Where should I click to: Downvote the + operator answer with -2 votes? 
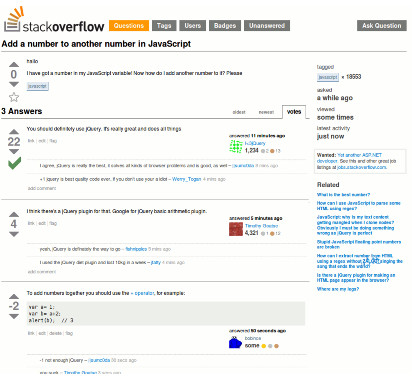click(x=14, y=316)
